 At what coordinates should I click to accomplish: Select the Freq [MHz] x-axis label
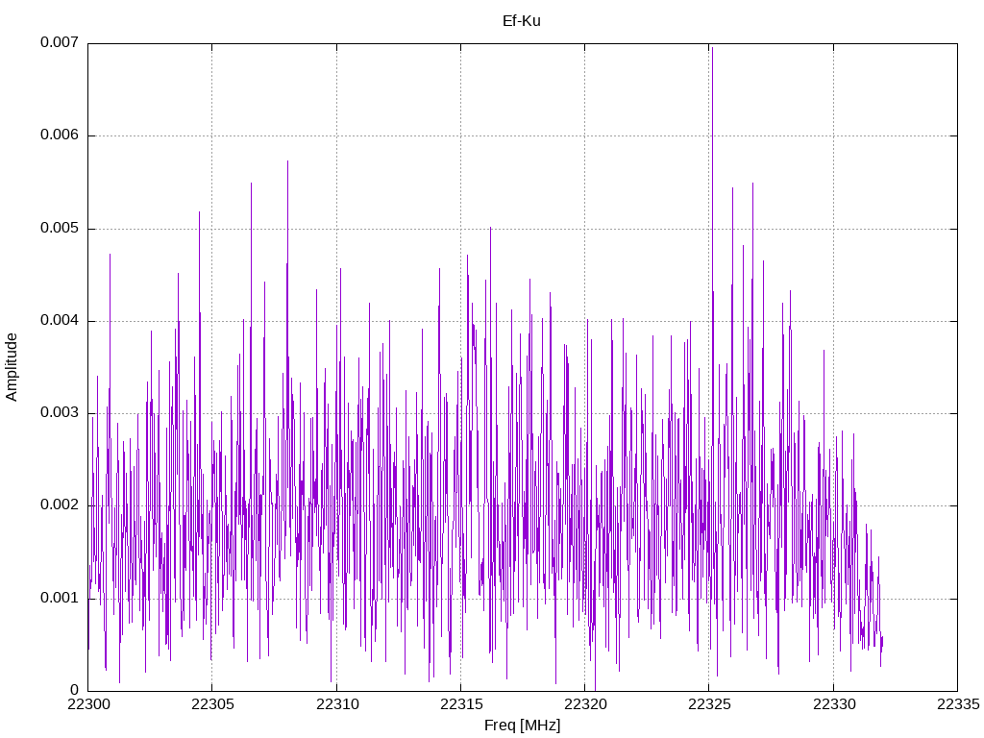tap(522, 725)
